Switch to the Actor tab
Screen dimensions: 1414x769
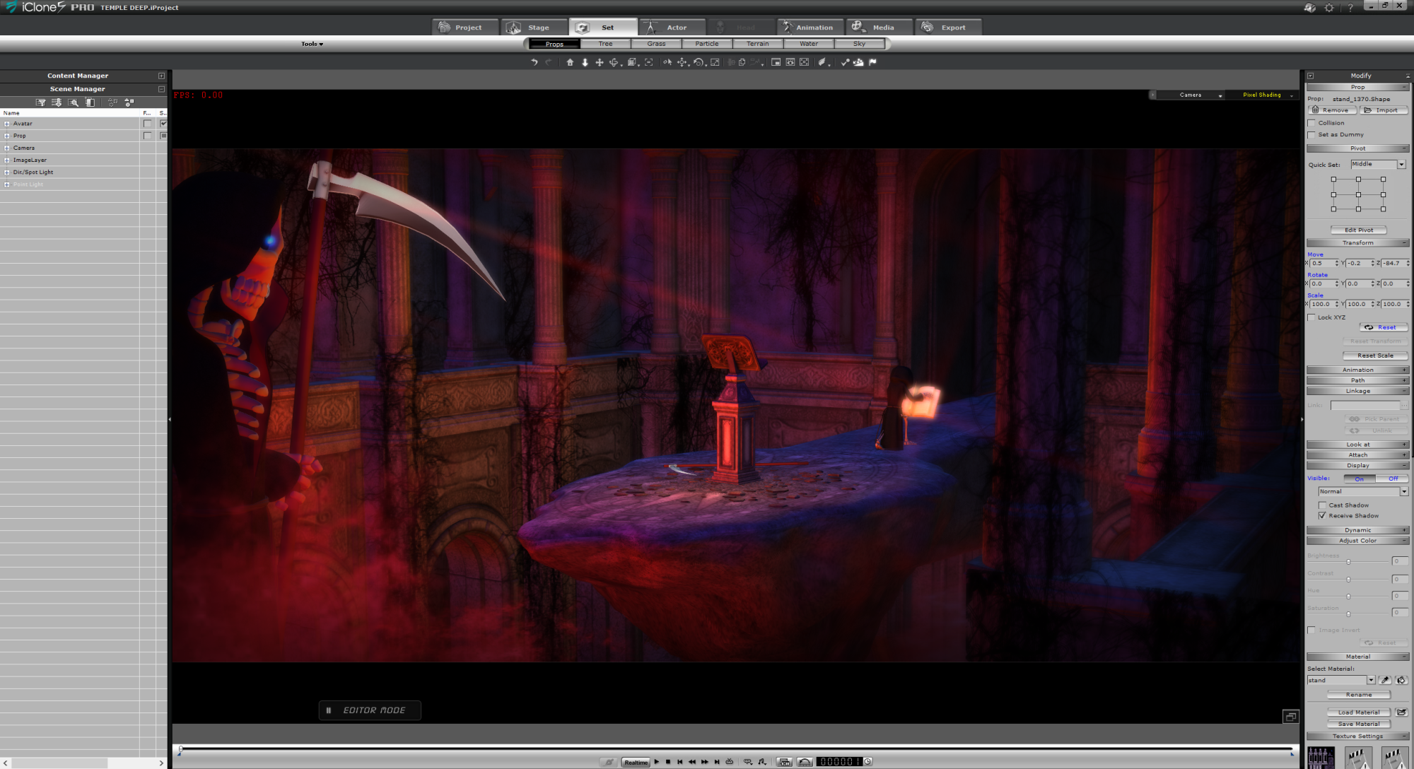click(x=672, y=27)
